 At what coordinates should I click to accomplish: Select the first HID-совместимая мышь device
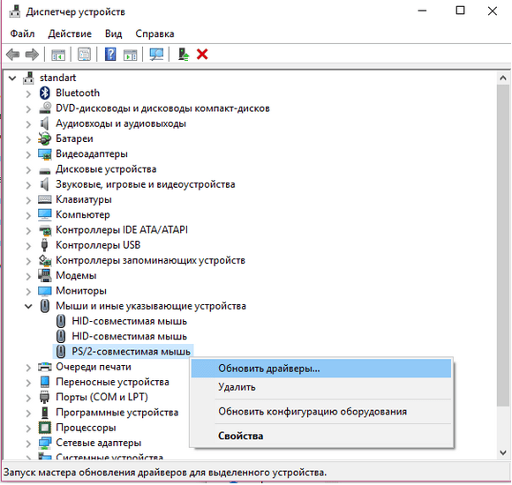[129, 321]
